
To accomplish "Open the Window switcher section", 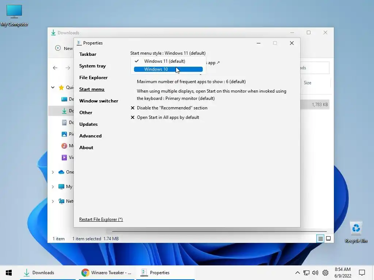I will coord(99,101).
